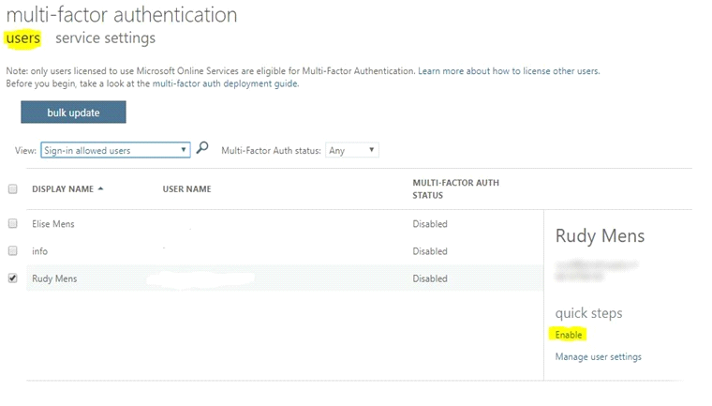Click Disabled status for Elise Mens
The width and height of the screenshot is (712, 406).
coord(430,224)
